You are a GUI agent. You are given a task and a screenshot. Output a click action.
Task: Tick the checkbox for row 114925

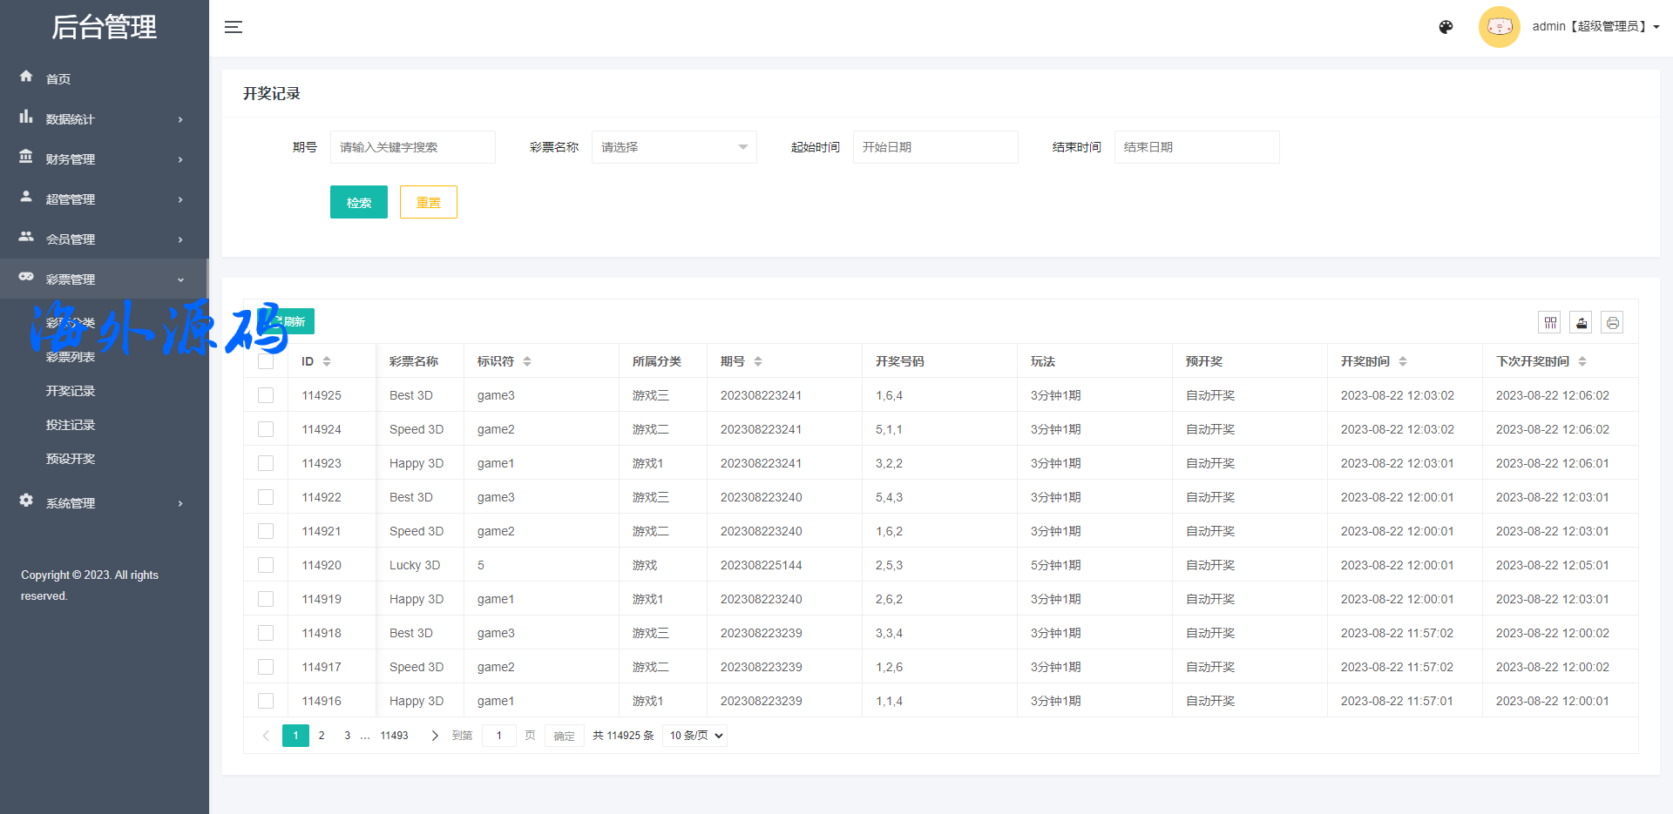pos(266,395)
